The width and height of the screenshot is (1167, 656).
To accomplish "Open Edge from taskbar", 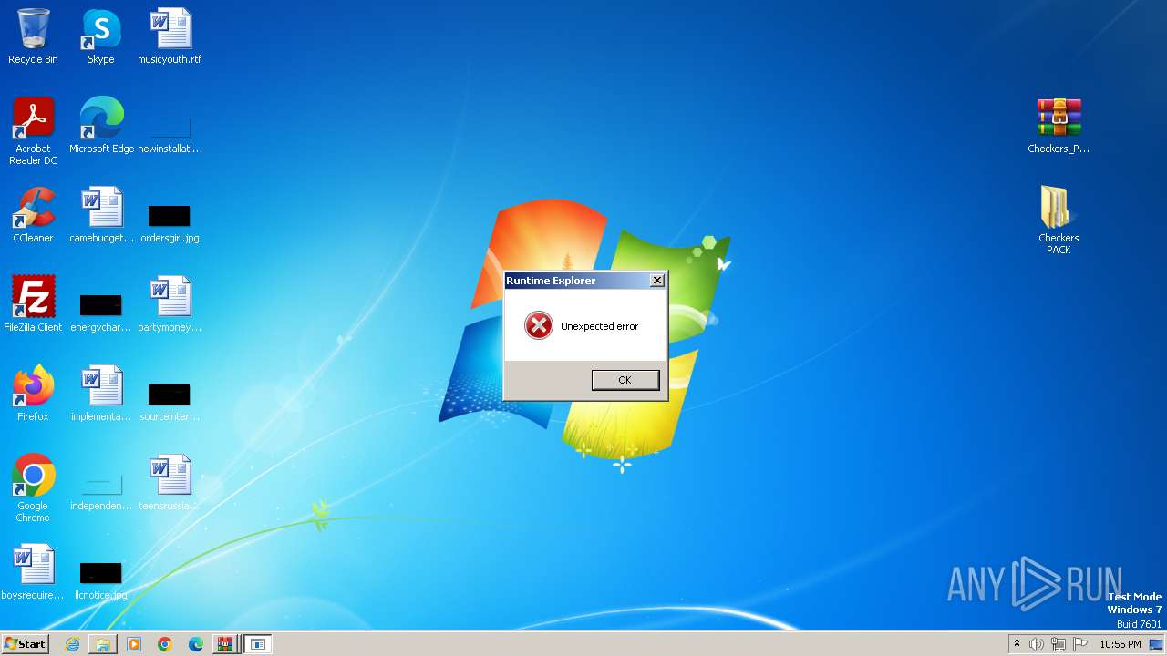I will 196,644.
